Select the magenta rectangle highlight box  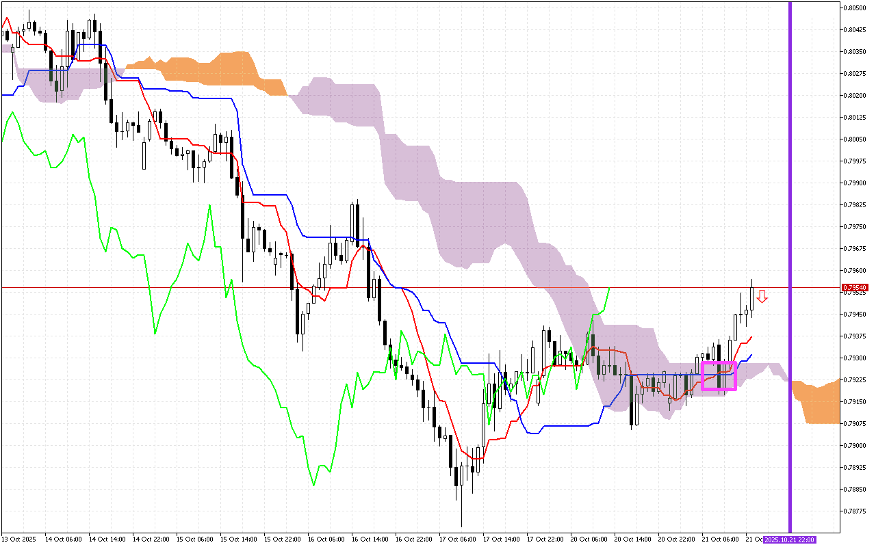[719, 375]
